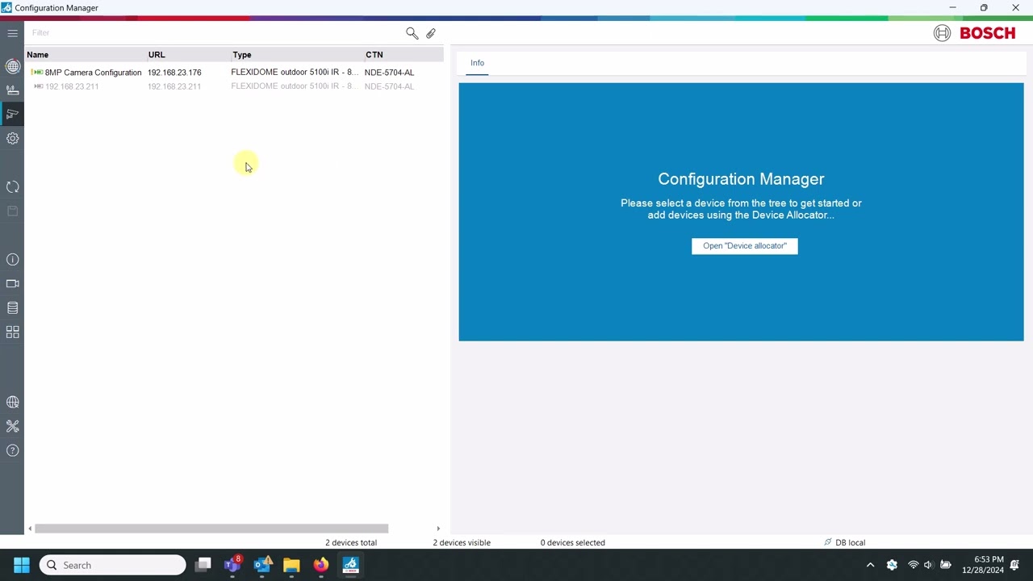The image size is (1033, 581).
Task: Switch to the Info tab
Action: [x=477, y=63]
